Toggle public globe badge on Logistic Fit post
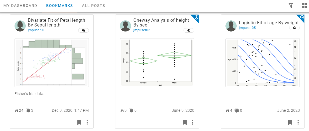Image resolution: width=309 pixels, height=131 pixels. (294, 28)
